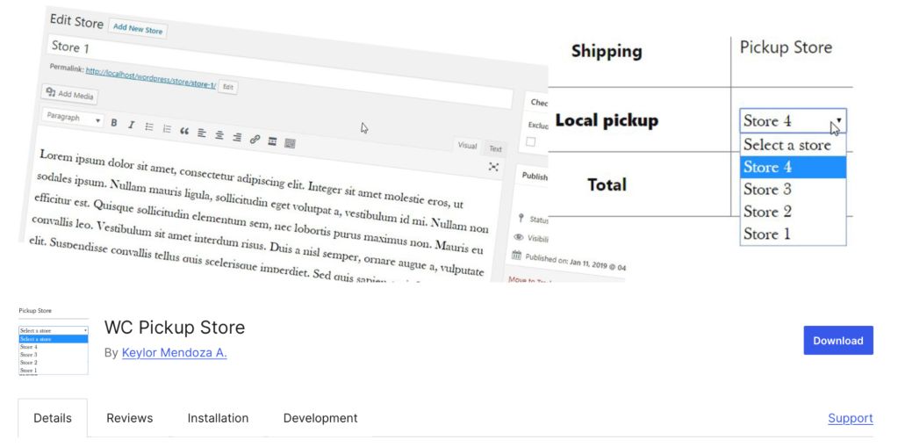The height and width of the screenshot is (447, 898).
Task: Tick the Exclude checkbox in sidebar
Action: coord(530,141)
